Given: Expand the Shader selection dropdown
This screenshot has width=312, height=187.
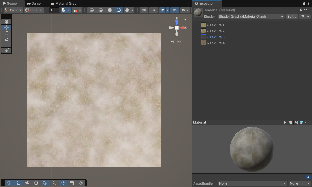Looking at the screenshot, I should (x=251, y=17).
